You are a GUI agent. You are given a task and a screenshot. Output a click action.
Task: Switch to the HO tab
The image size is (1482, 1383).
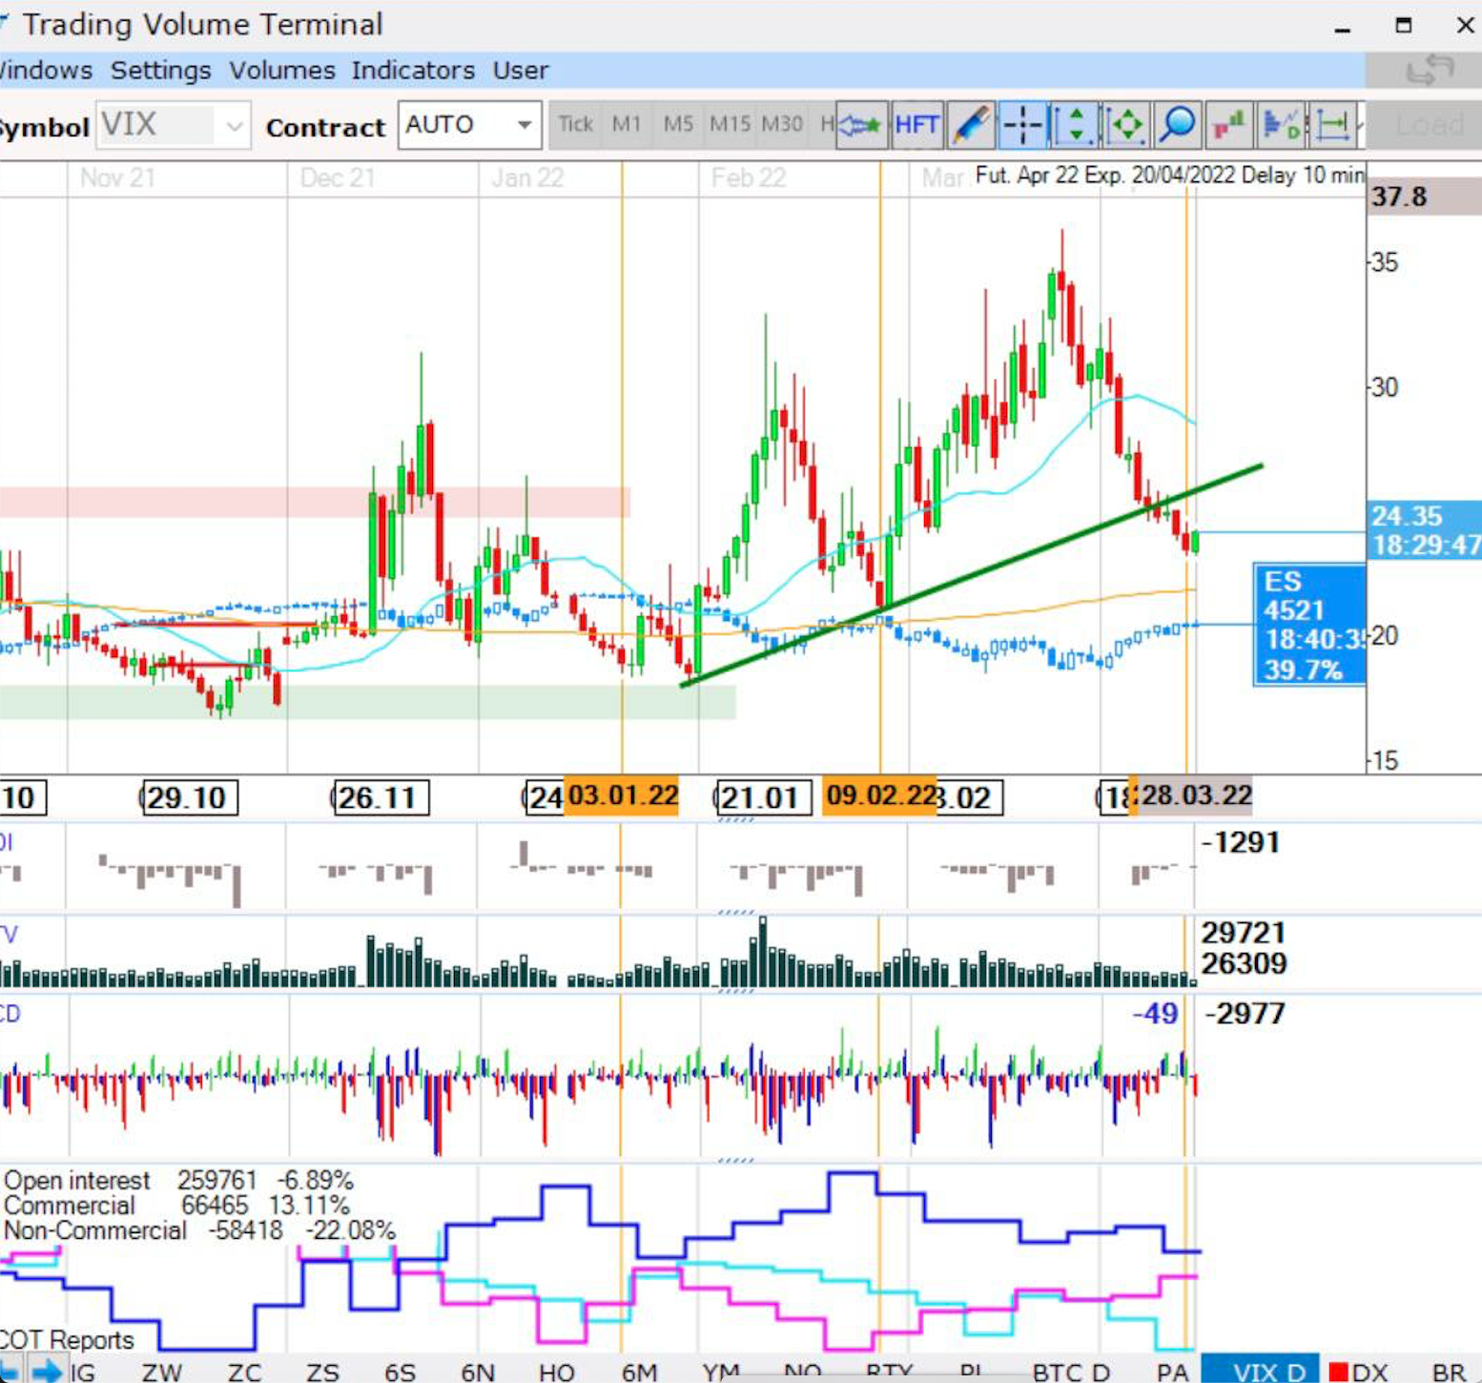(557, 1373)
